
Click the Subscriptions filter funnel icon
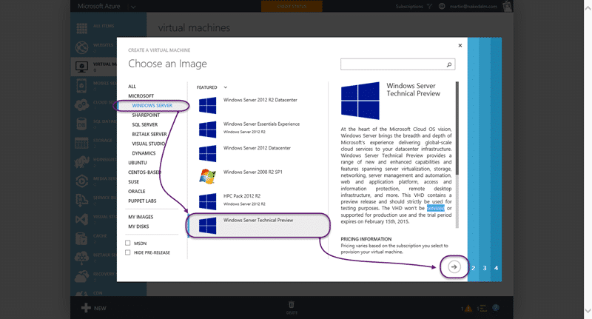tap(429, 6)
